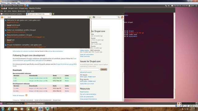Click the RSS feed icon beside View all releases
Viewport: 198px width, 111px height.
(x=26, y=95)
